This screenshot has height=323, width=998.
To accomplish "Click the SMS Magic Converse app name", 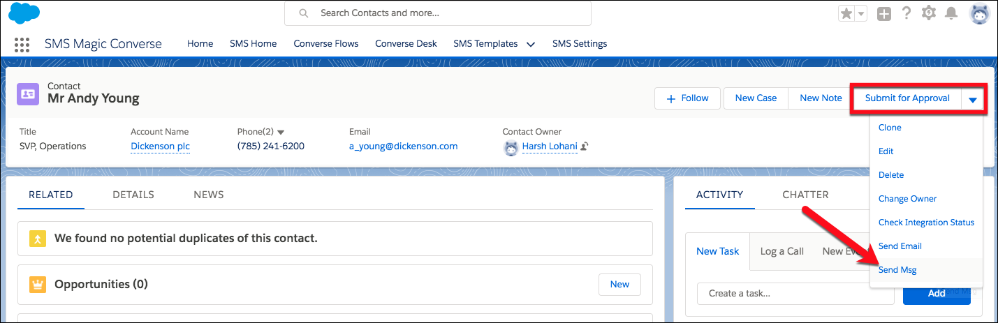I will tap(103, 44).
